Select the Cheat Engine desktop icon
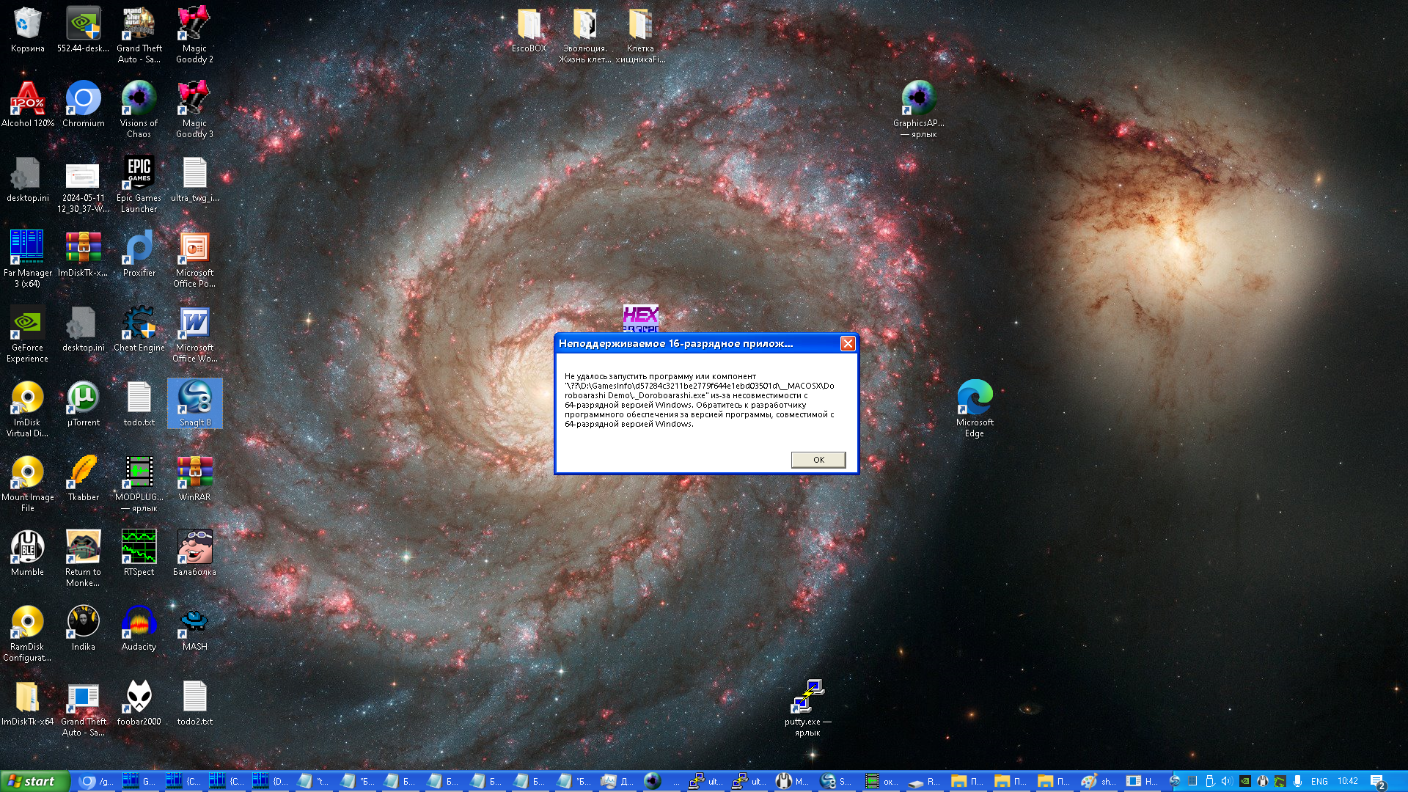Image resolution: width=1408 pixels, height=792 pixels. click(x=139, y=324)
